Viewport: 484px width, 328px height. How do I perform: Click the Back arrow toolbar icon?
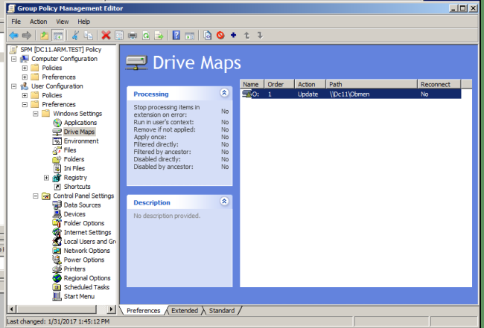[x=13, y=36]
